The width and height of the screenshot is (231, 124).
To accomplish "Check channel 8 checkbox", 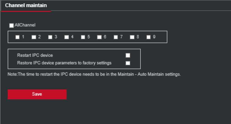I will (132, 37).
